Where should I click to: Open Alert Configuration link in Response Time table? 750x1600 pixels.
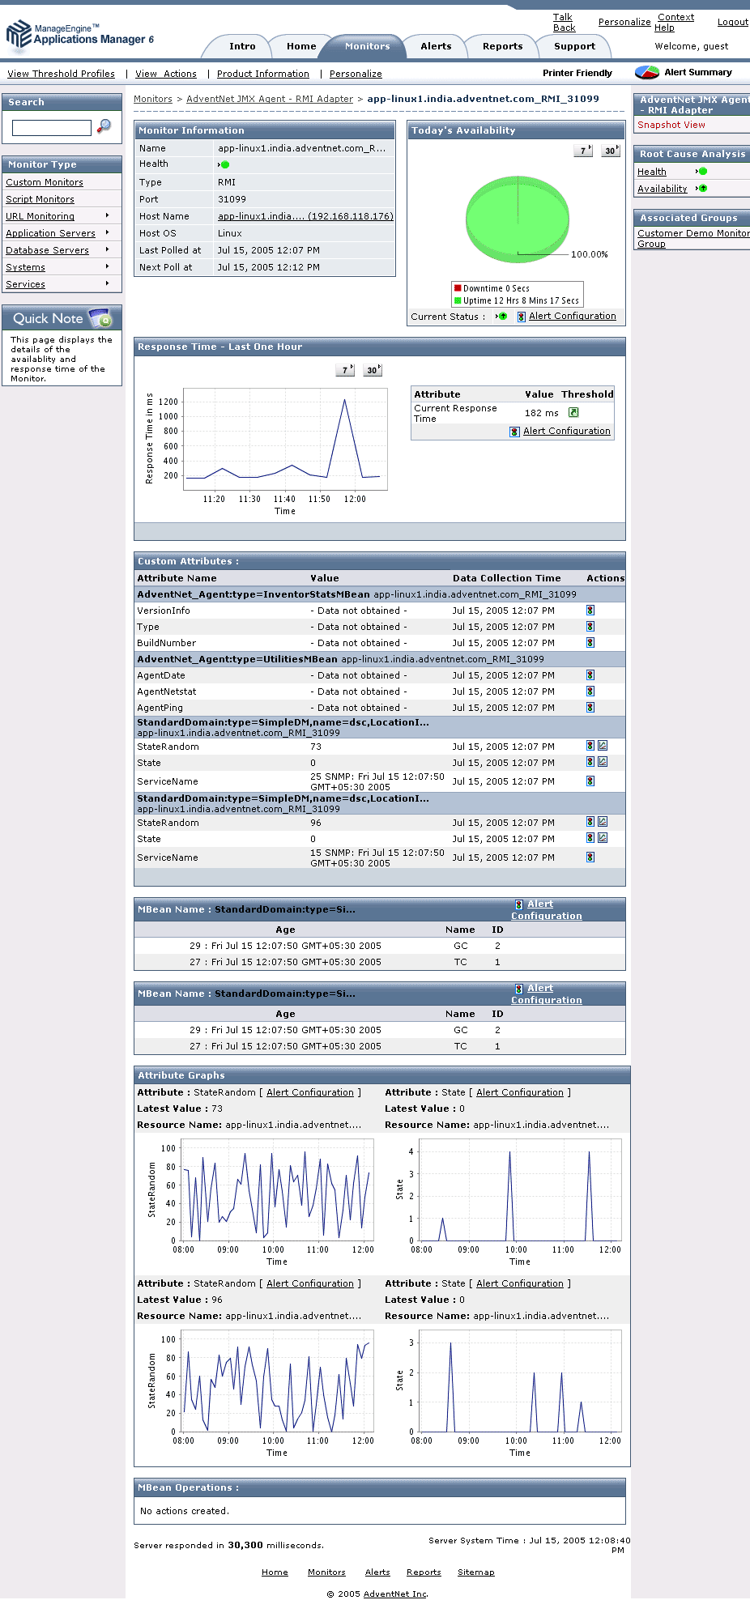point(567,432)
